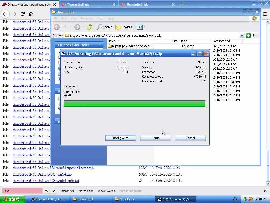Screen dimensions: 270x203
Task: Click Background in extraction dialog
Action: [121, 138]
